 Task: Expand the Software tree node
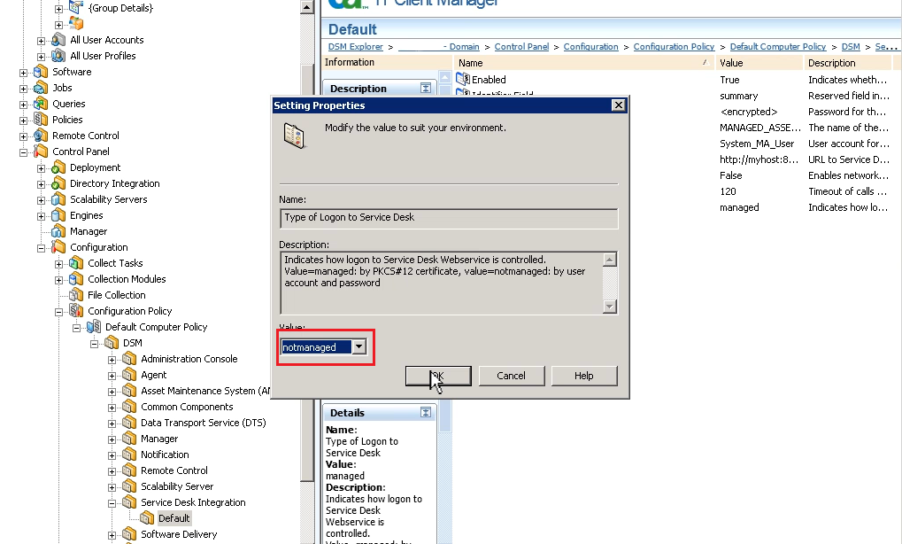tap(23, 73)
